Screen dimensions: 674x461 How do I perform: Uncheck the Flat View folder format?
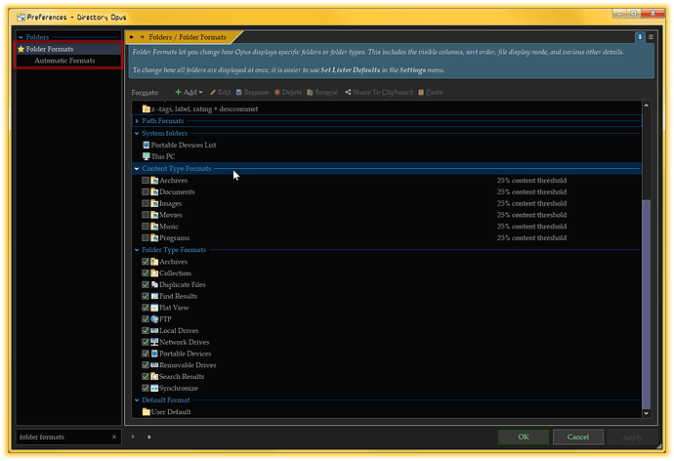(146, 308)
